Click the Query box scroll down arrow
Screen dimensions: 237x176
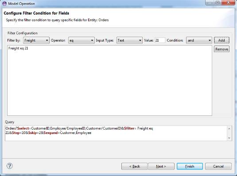coord(229,138)
